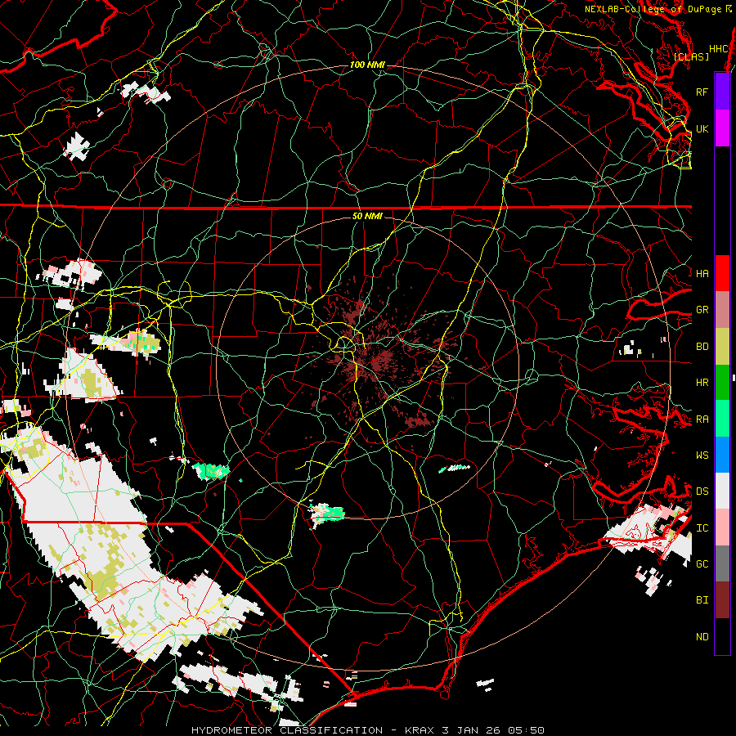Screen dimensions: 736x736
Task: Click the UK legend label
Action: coord(702,128)
